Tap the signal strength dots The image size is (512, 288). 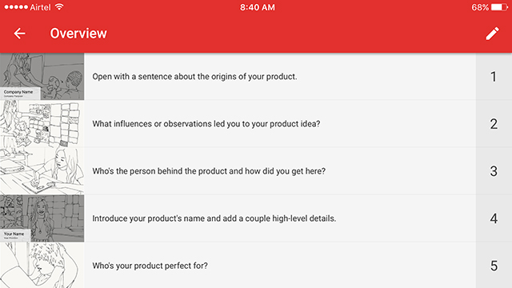point(16,7)
